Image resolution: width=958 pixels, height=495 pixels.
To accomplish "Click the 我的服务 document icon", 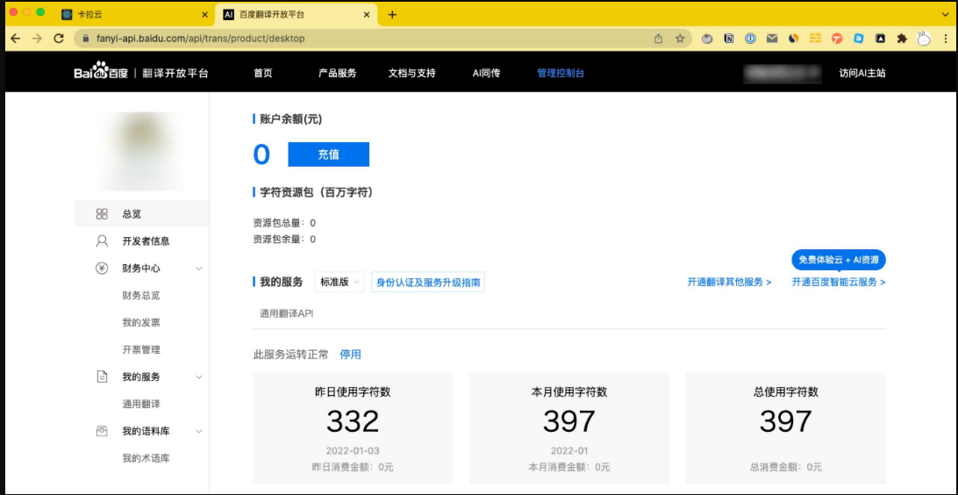I will [102, 377].
